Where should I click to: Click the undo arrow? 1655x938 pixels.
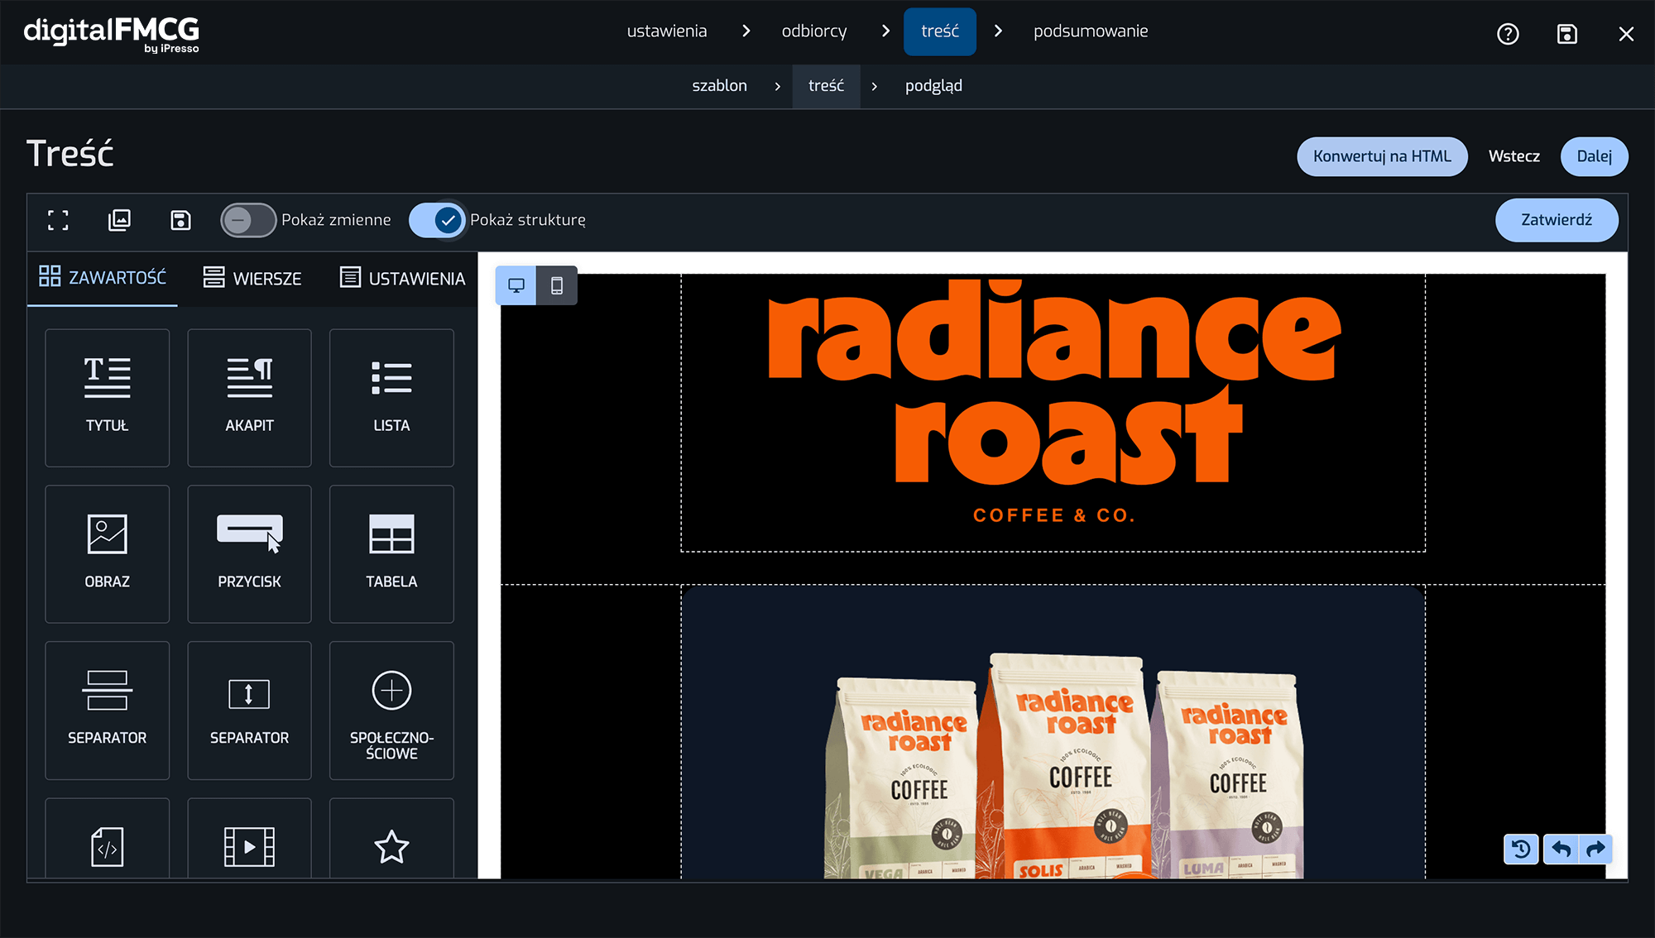(1561, 849)
